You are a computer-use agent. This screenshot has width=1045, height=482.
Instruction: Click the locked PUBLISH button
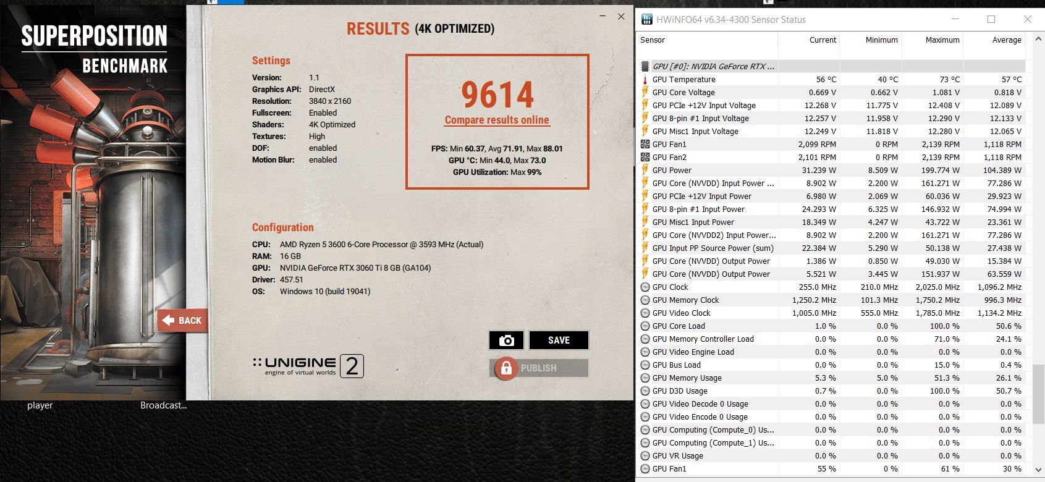[x=539, y=368]
